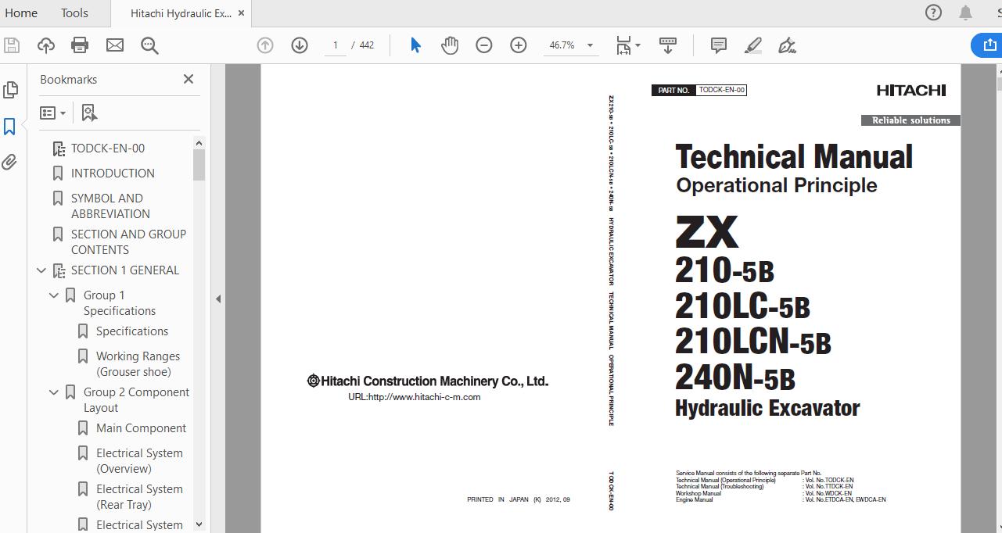Click the scrolling mode keyboard icon
Viewport: 1002px width, 533px height.
tap(668, 45)
